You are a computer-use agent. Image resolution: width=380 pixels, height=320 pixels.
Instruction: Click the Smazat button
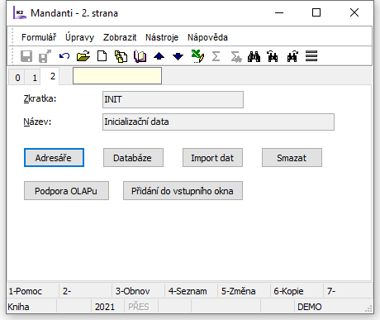(x=292, y=158)
